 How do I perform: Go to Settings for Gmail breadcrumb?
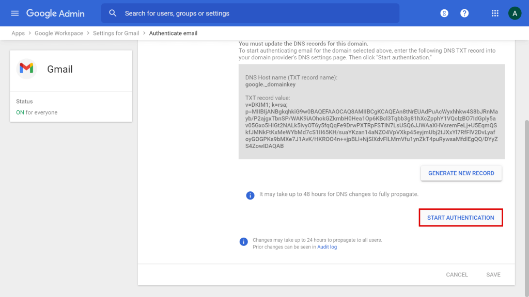point(116,34)
